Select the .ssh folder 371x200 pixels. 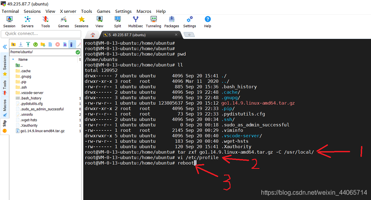(x=21, y=87)
